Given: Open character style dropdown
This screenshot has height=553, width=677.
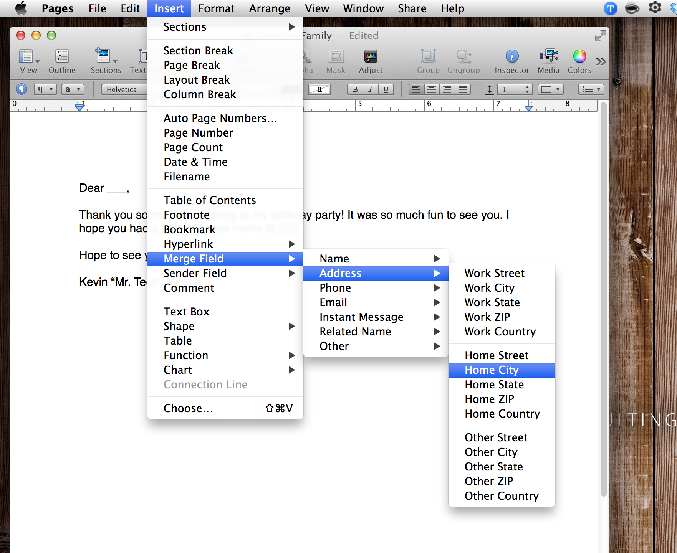Looking at the screenshot, I should pos(73,89).
